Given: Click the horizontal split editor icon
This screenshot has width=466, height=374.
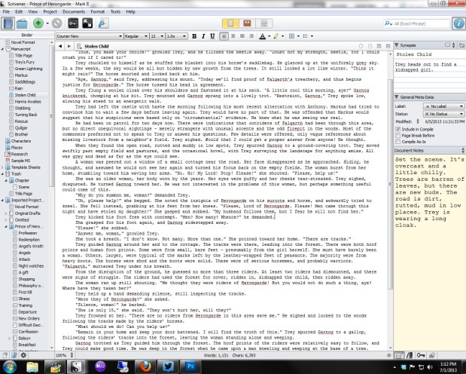Looking at the screenshot, I should tap(388, 46).
